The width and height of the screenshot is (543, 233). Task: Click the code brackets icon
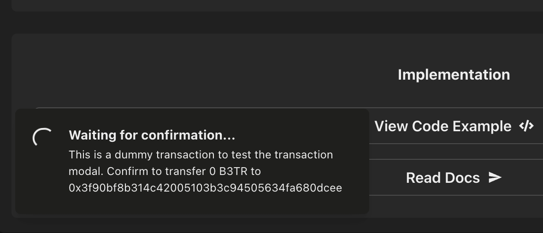point(526,126)
